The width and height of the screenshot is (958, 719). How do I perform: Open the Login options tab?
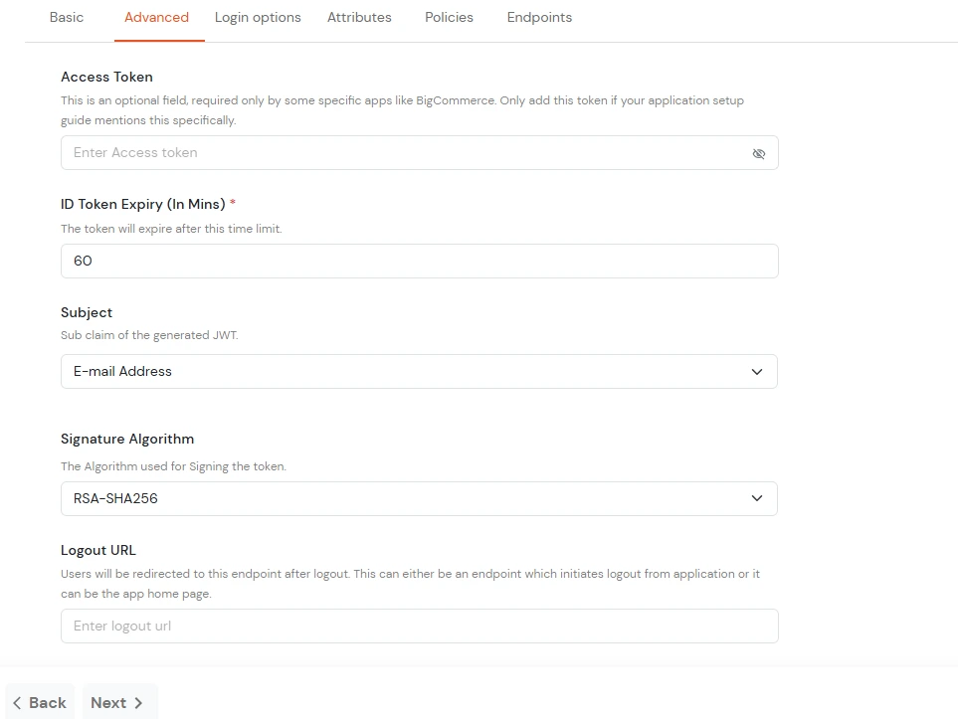click(x=257, y=17)
